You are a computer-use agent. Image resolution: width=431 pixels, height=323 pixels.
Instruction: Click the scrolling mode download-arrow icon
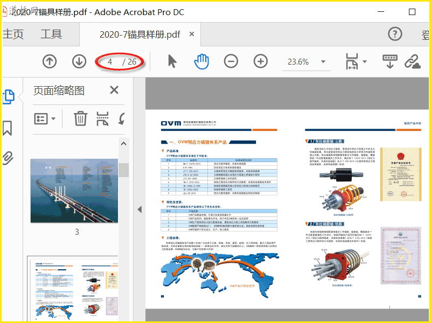pyautogui.click(x=390, y=61)
